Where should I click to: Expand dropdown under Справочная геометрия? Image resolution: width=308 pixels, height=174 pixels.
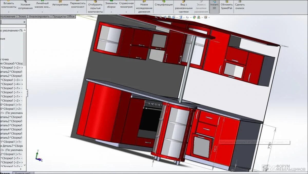[x=127, y=12]
